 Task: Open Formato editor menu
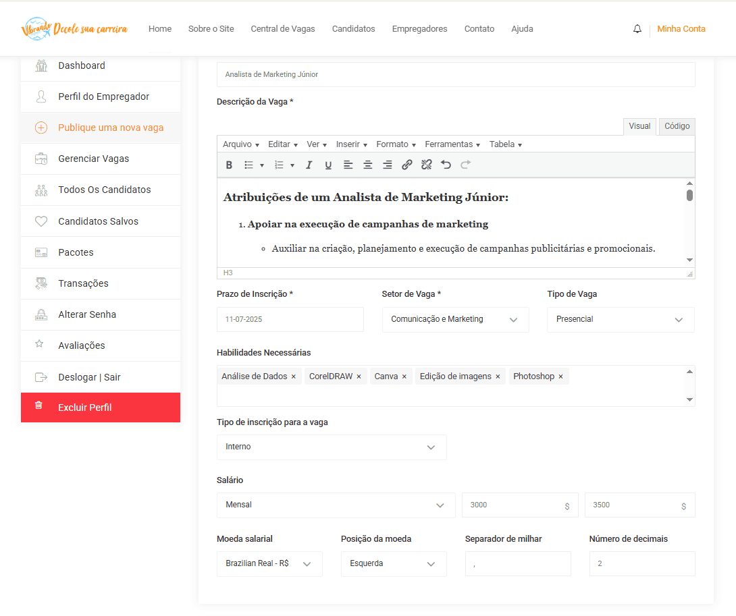(396, 144)
